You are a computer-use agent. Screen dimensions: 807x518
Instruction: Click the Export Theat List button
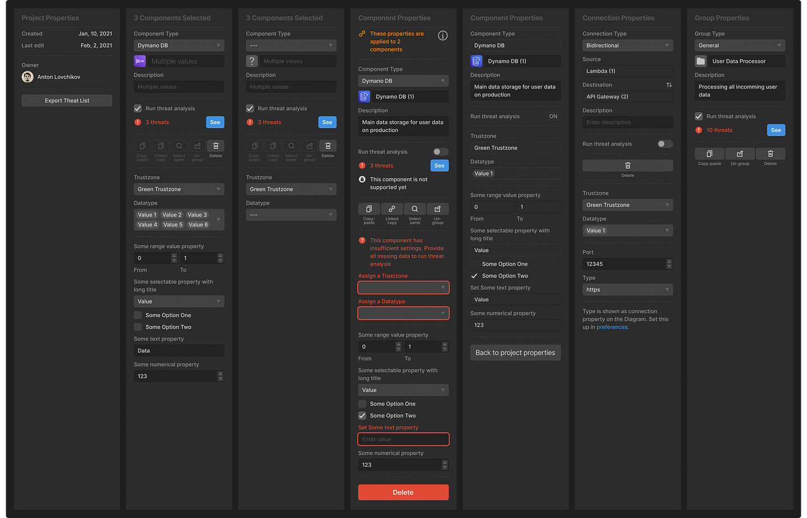(x=67, y=100)
